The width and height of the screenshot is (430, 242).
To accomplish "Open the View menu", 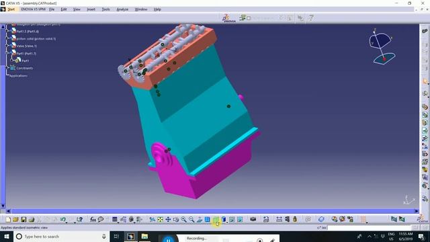I will pos(77,9).
